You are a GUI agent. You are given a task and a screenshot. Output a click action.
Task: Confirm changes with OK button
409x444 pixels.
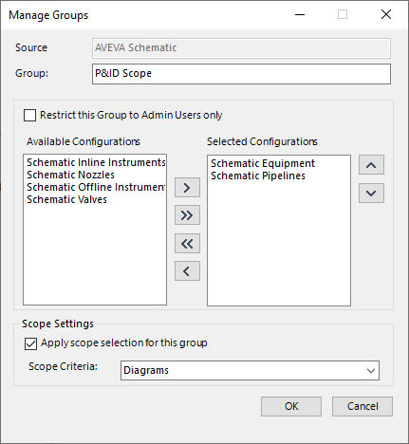click(291, 406)
